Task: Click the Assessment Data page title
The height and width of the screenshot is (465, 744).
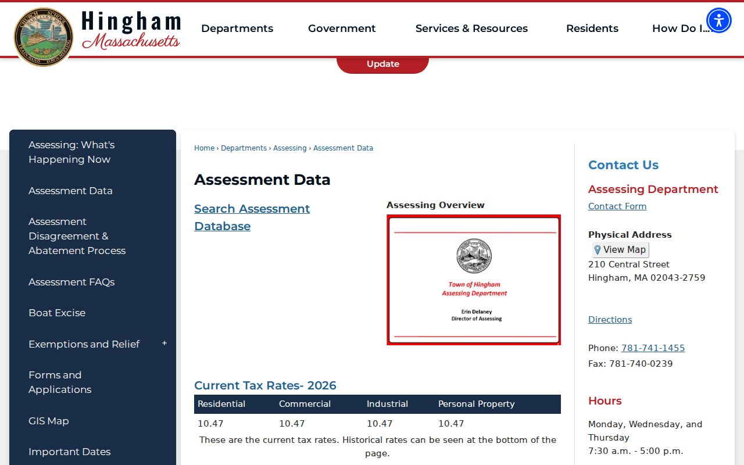Action: pyautogui.click(x=262, y=180)
